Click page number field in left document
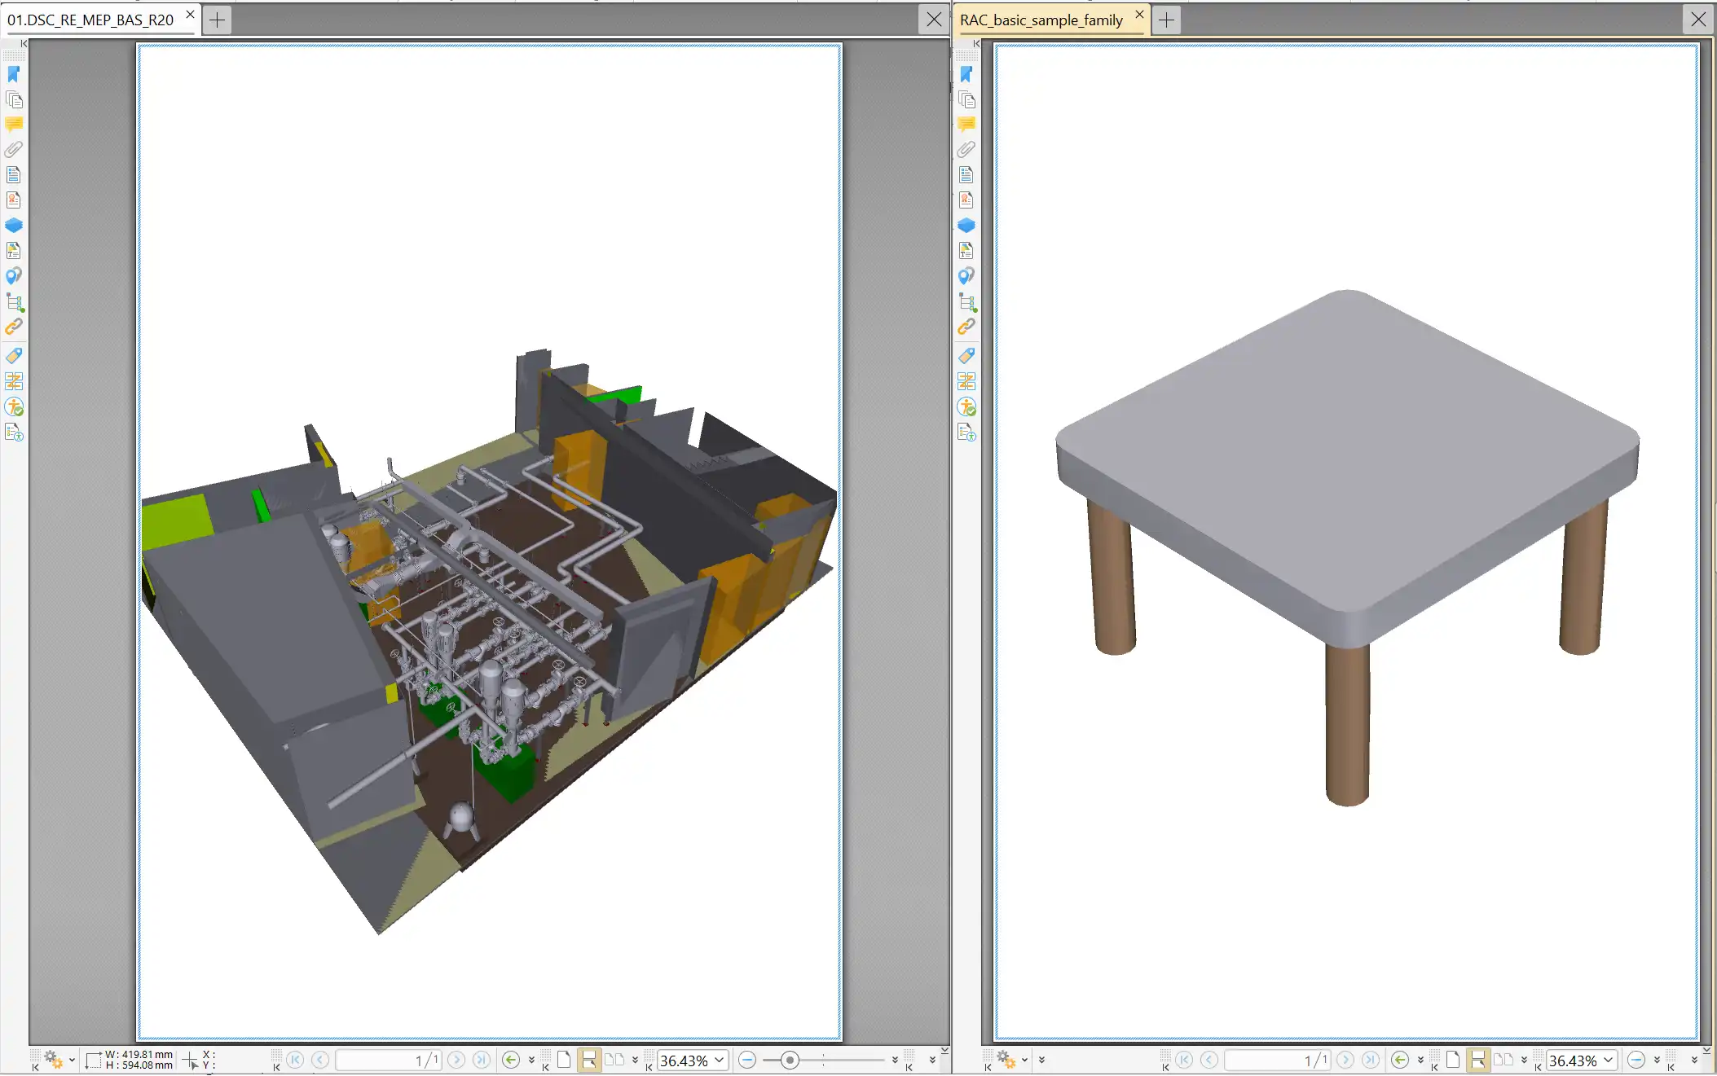The height and width of the screenshot is (1076, 1717). pos(390,1060)
